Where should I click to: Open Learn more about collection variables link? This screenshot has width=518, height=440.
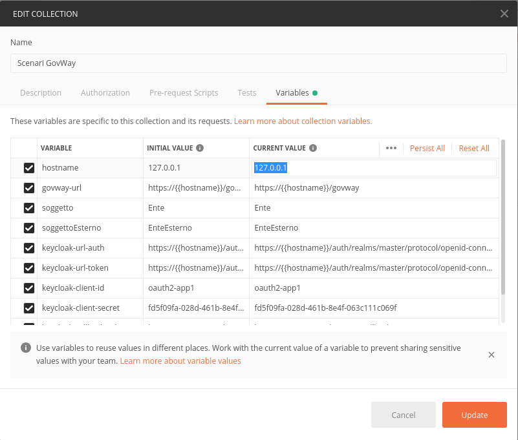click(x=303, y=121)
